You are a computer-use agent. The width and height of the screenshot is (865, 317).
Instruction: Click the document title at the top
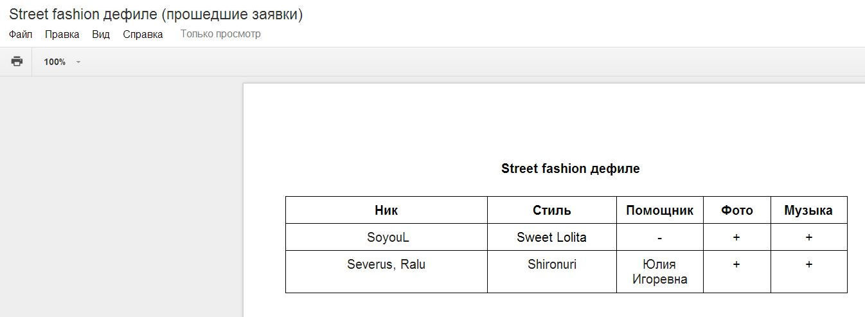point(156,14)
